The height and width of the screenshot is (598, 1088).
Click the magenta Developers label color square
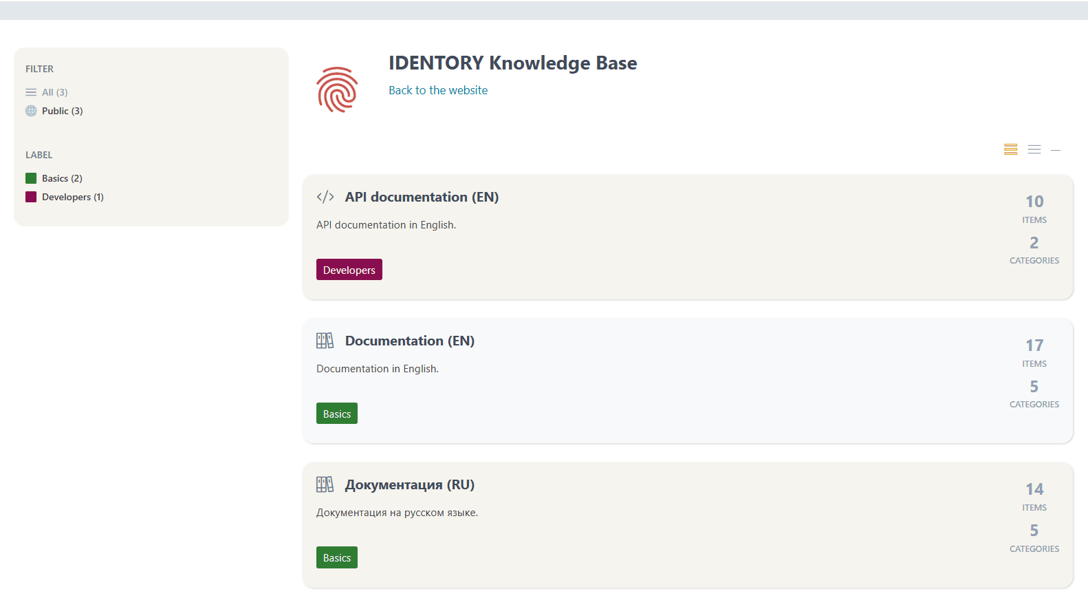[x=31, y=197]
